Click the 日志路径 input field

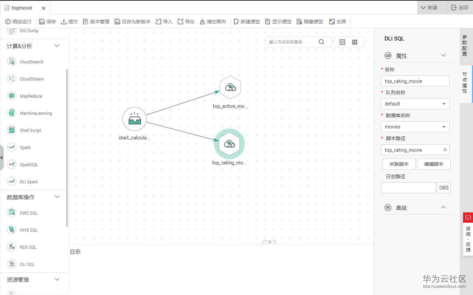(408, 188)
